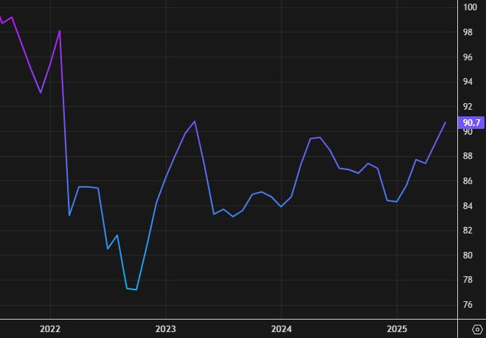The height and width of the screenshot is (338, 486).
Task: Click the line's lowest trough in late 2022
Action: click(x=136, y=289)
